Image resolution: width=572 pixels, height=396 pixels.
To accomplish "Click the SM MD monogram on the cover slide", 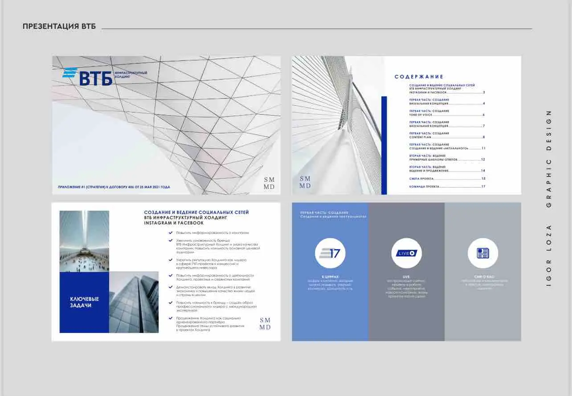I will click(x=269, y=183).
